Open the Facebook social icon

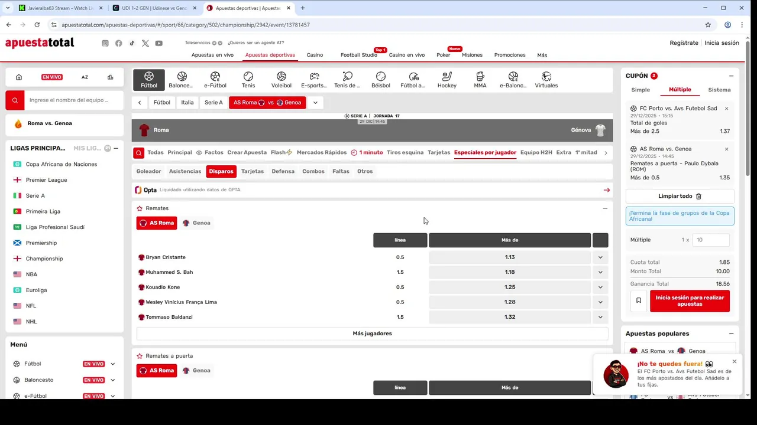click(x=119, y=43)
